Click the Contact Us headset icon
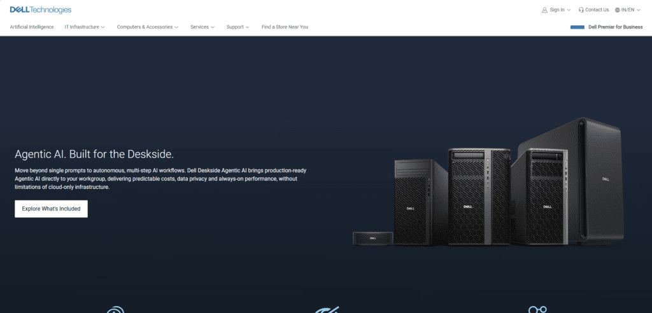Image resolution: width=652 pixels, height=313 pixels. 581,10
